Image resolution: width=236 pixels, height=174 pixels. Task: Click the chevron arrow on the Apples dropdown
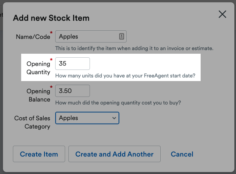tap(114, 118)
